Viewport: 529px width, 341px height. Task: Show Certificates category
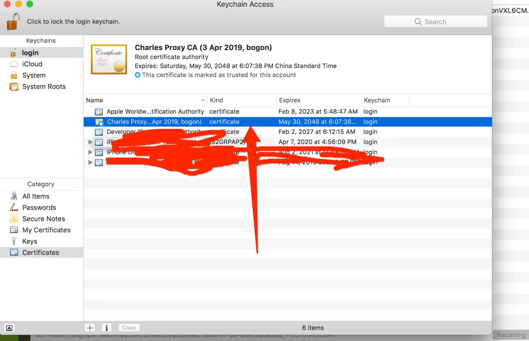[41, 253]
